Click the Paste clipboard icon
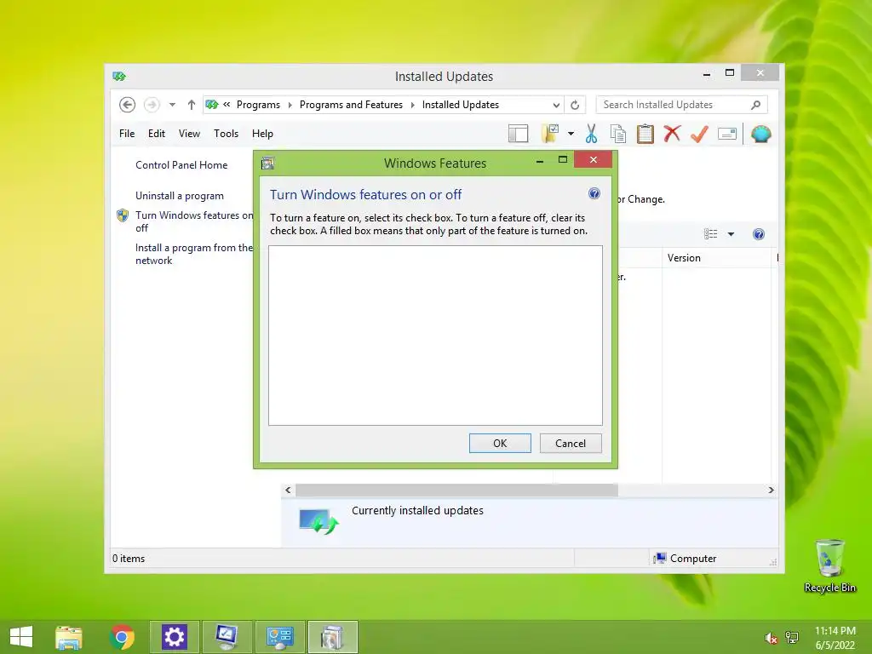 pyautogui.click(x=645, y=134)
